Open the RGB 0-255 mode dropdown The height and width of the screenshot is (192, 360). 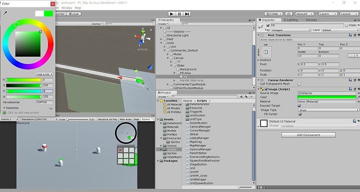click(x=44, y=74)
